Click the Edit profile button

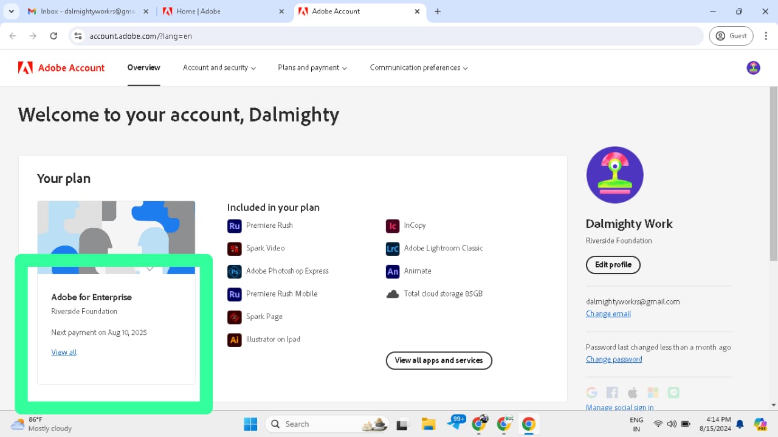613,265
